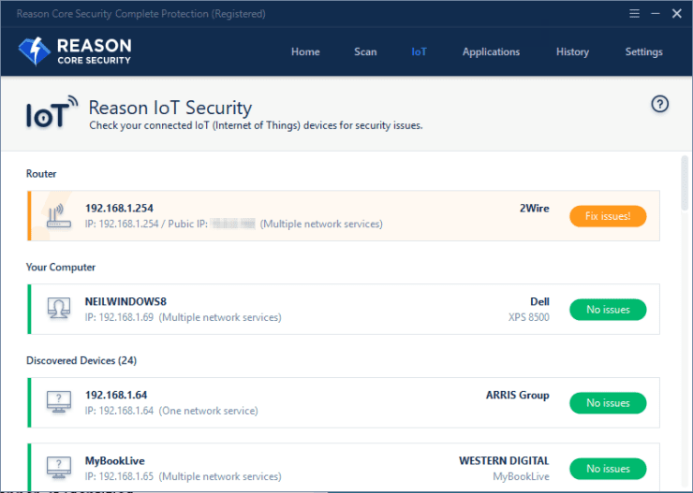Screen dimensions: 693x493
Task: Switch to the Scan tab
Action: tap(365, 51)
